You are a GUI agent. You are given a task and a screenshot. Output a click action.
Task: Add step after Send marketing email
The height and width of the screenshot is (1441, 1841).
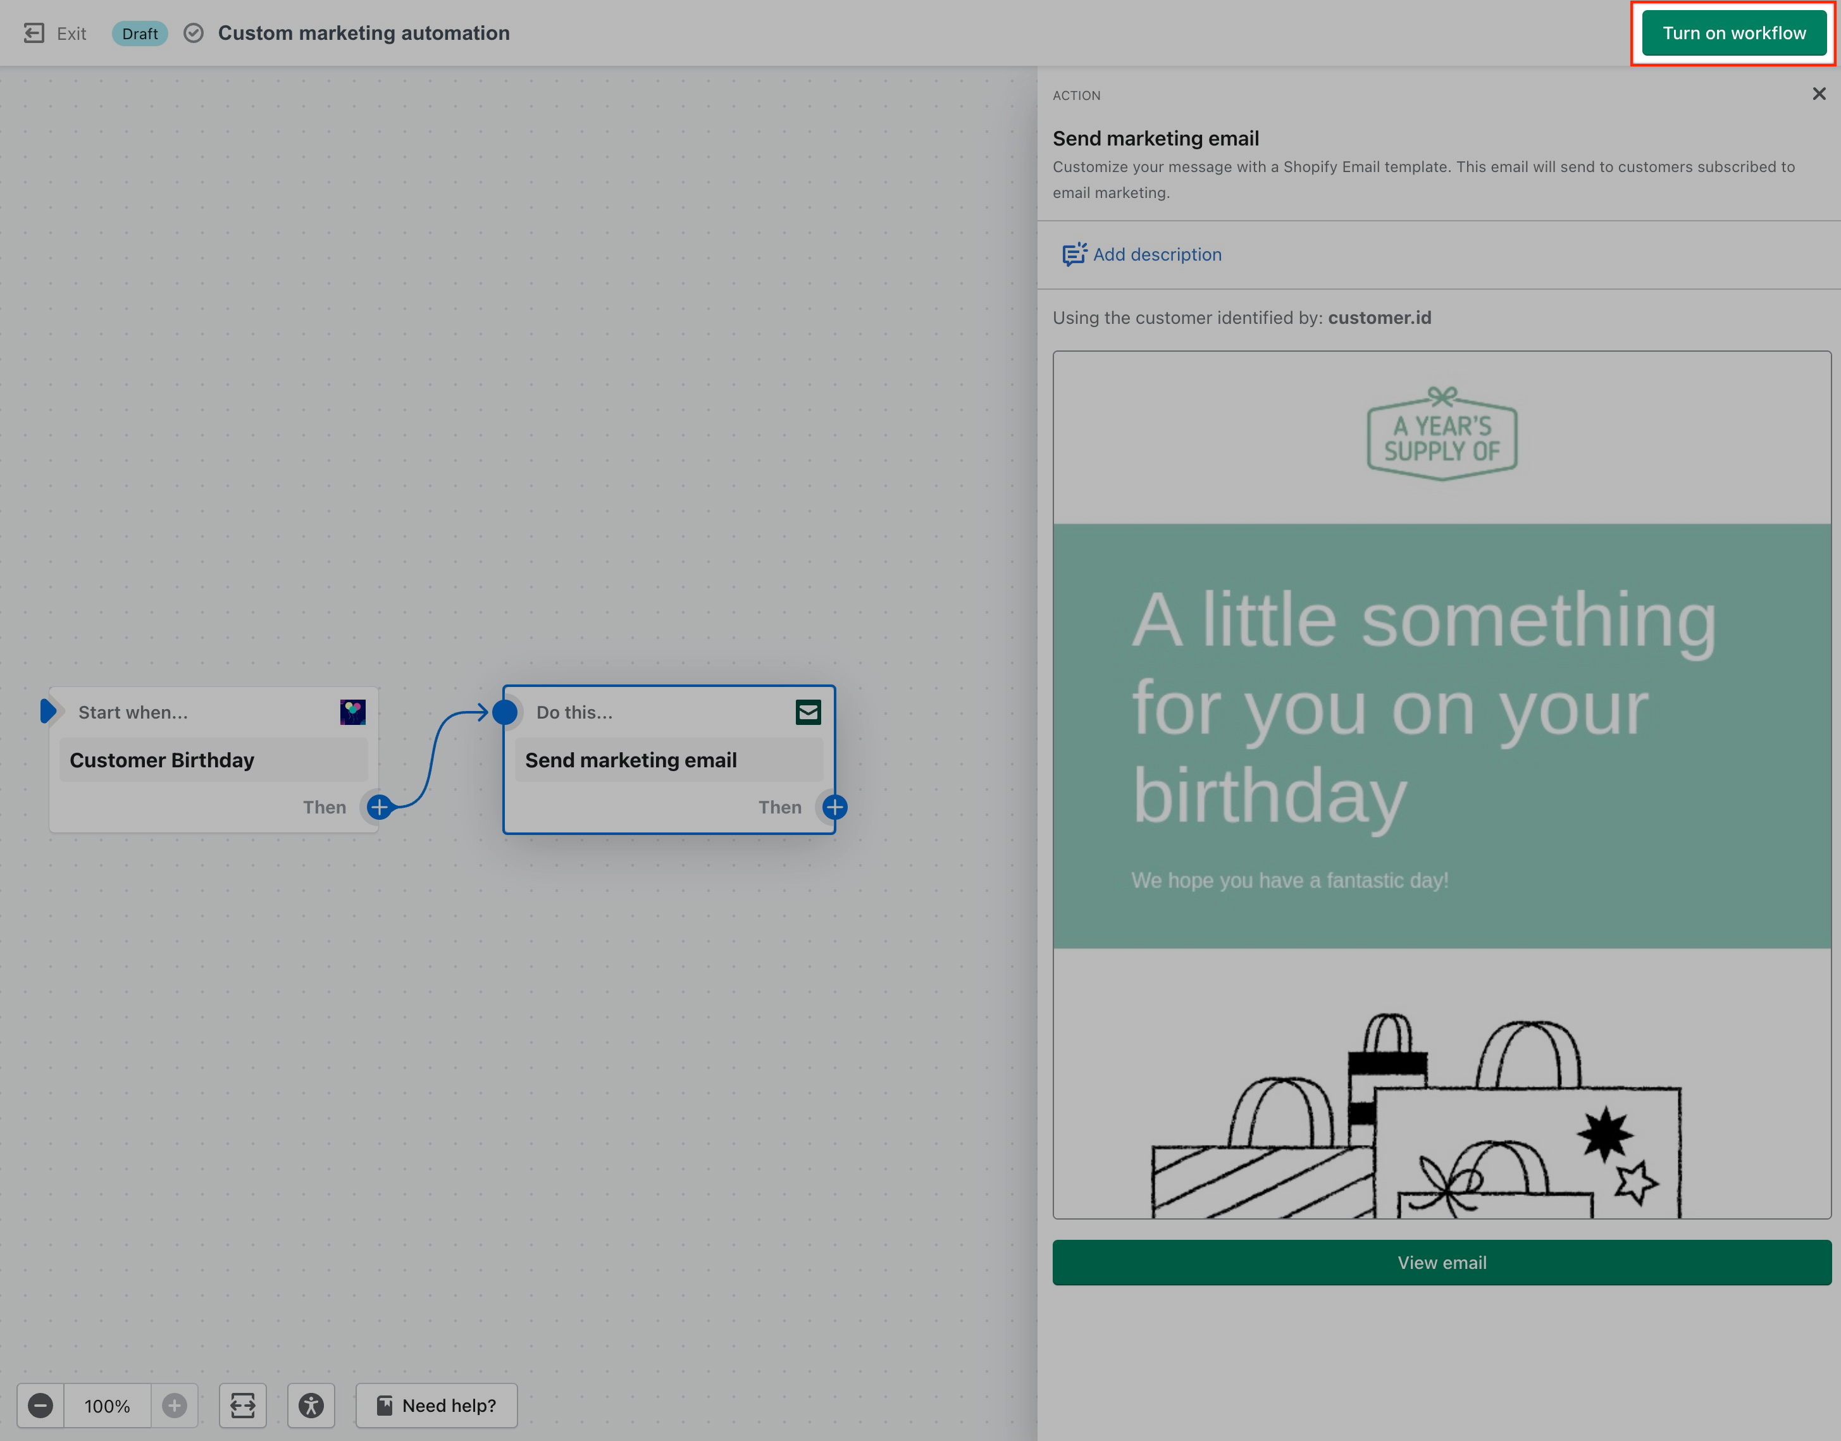[834, 807]
